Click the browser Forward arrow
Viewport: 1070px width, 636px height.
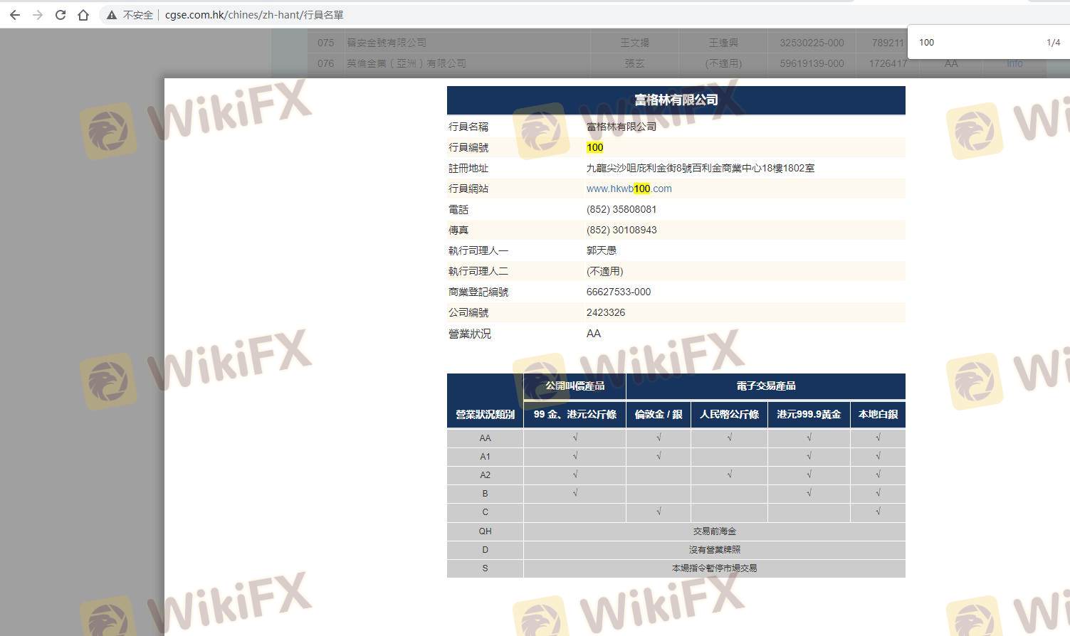click(38, 15)
